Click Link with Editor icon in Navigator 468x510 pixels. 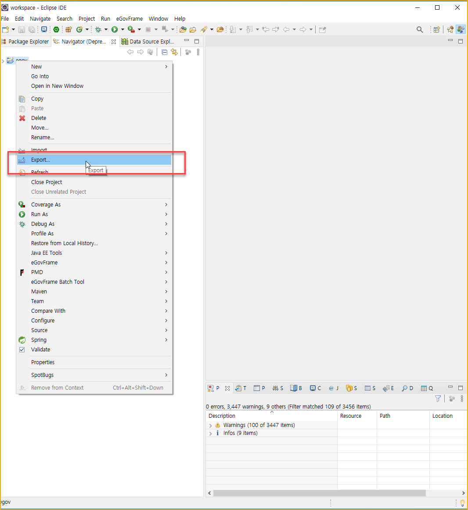pyautogui.click(x=175, y=52)
